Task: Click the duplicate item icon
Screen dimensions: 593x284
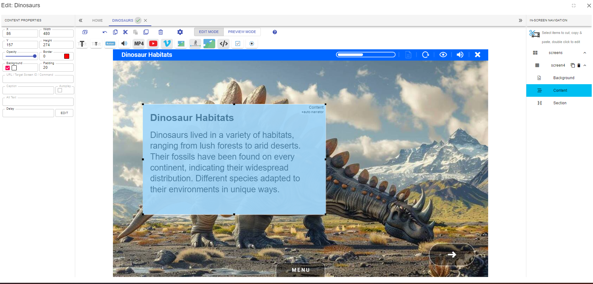Action: [x=146, y=32]
